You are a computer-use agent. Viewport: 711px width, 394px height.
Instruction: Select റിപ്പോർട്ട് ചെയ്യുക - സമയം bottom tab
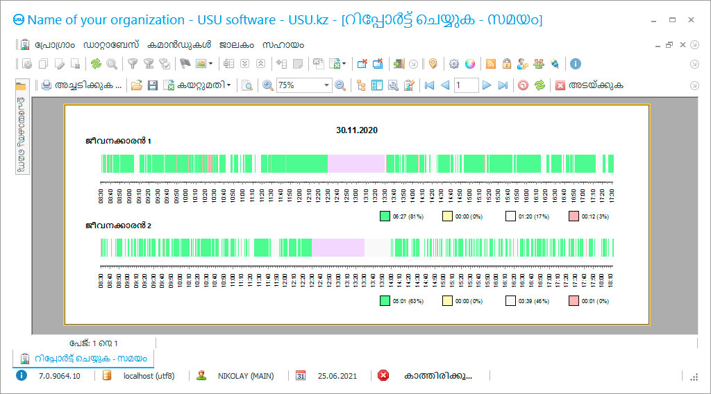[83, 358]
